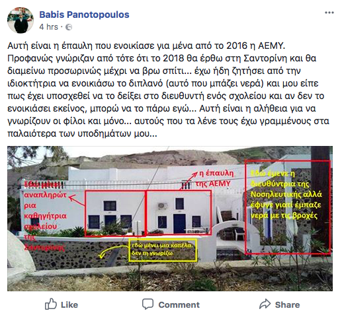Click the thumbs-up Like icon

point(51,304)
